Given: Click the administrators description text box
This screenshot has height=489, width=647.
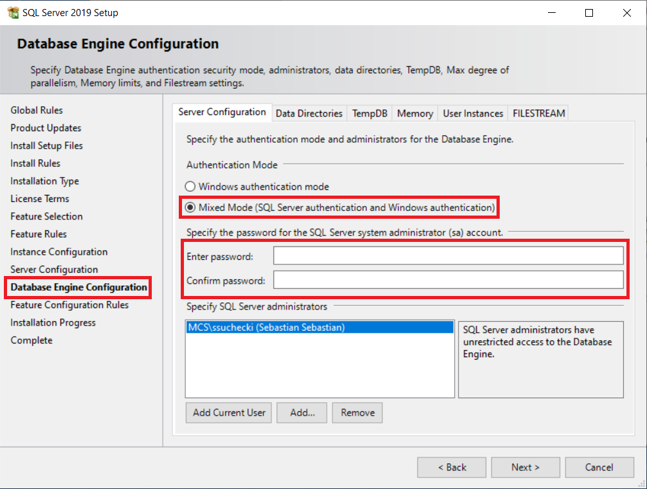Looking at the screenshot, I should point(541,360).
